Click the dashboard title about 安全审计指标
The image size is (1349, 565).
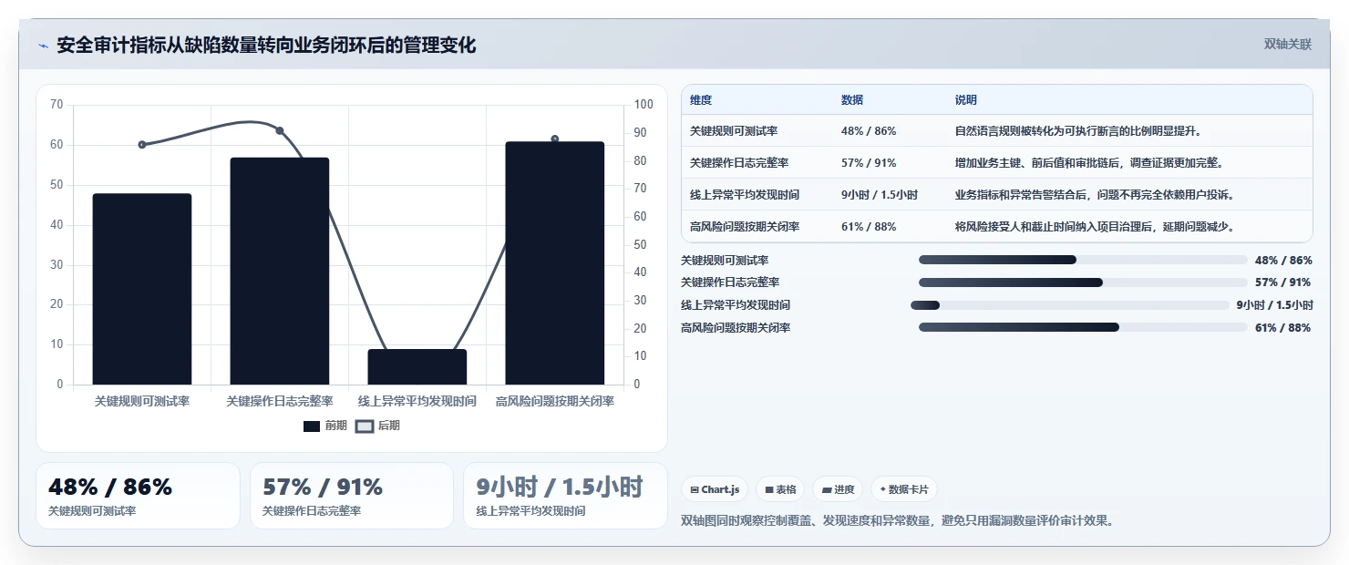(x=266, y=45)
